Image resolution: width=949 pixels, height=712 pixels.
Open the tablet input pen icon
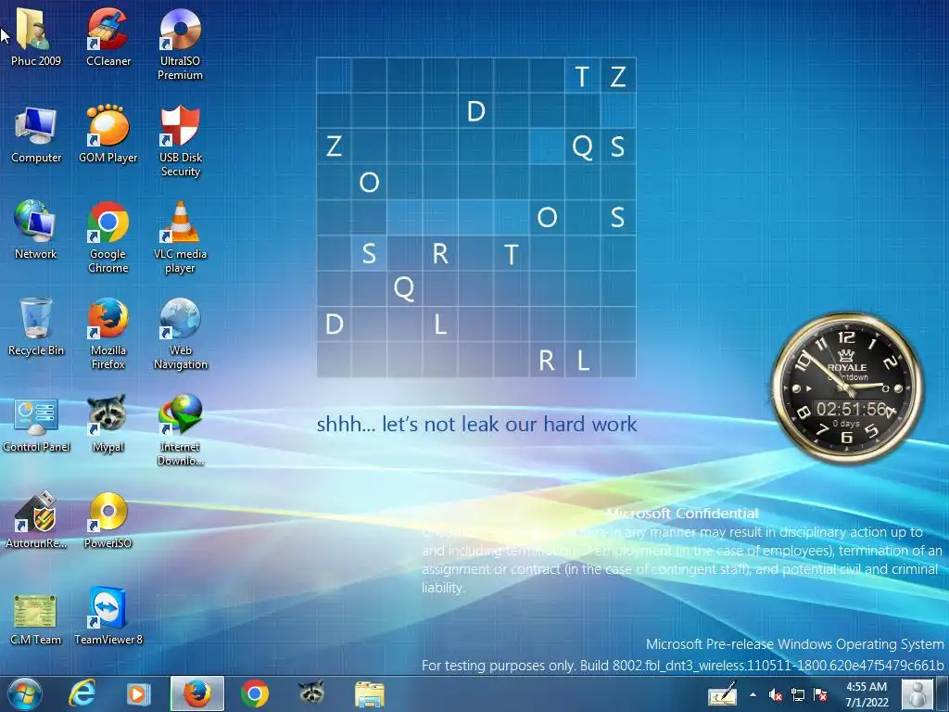pyautogui.click(x=723, y=693)
